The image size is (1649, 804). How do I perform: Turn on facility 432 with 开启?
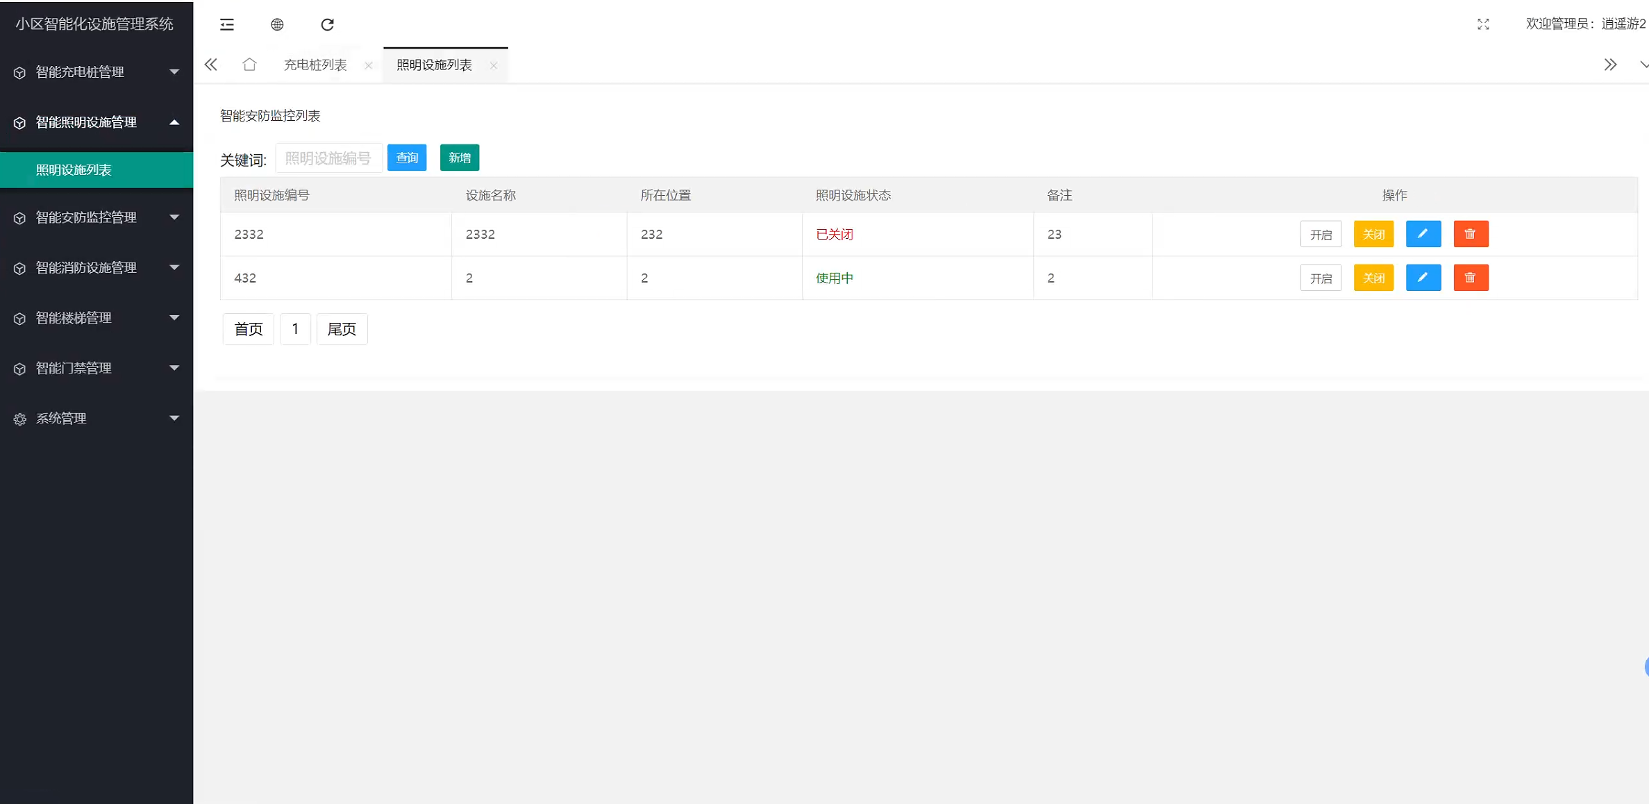1320,278
